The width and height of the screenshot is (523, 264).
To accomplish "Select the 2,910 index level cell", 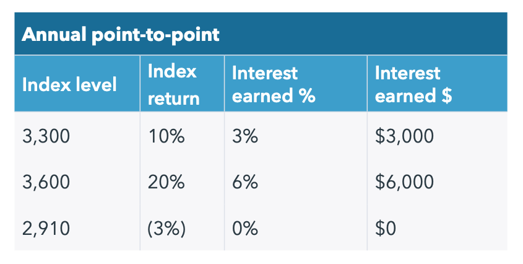I will pyautogui.click(x=46, y=229).
